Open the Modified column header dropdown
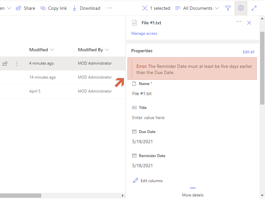The width and height of the screenshot is (265, 199). tap(42, 50)
